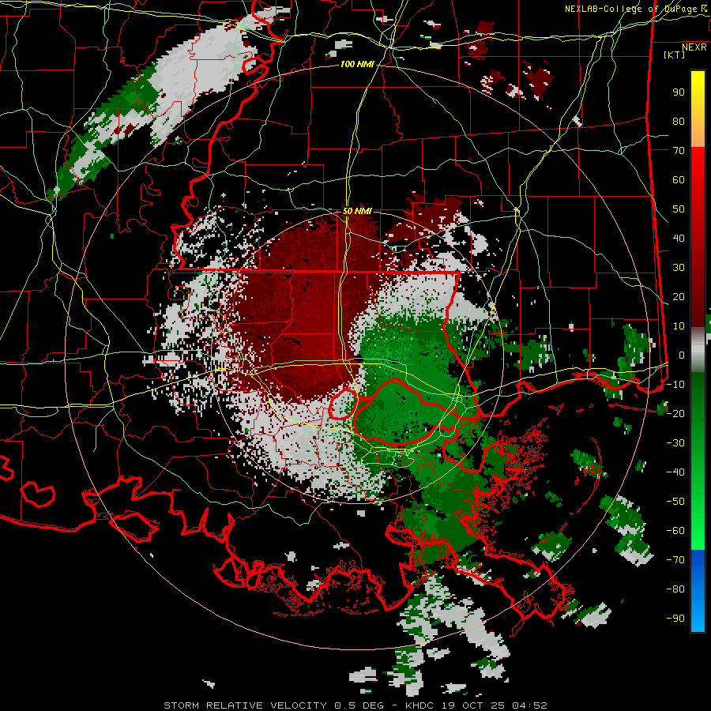The width and height of the screenshot is (711, 711).
Task: Click the positive 10 knot scale label
Action: click(x=679, y=326)
